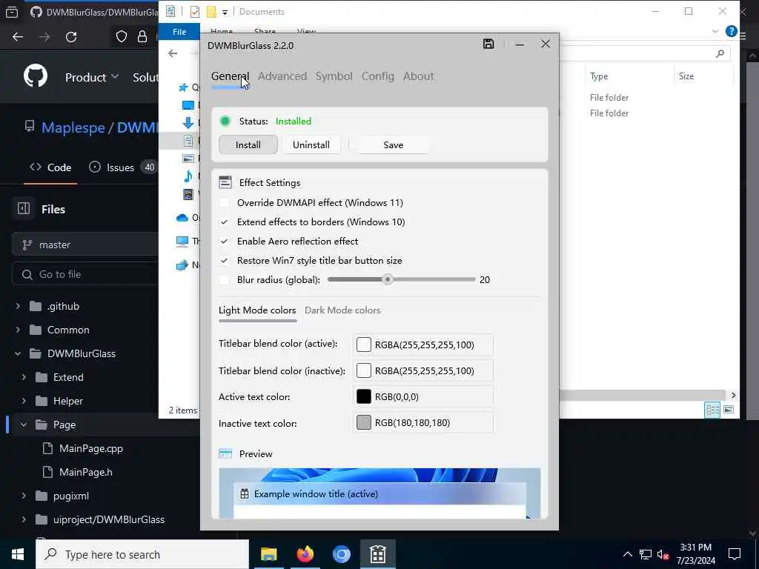The image size is (759, 569).
Task: Collapse the Page folder
Action: (x=24, y=425)
